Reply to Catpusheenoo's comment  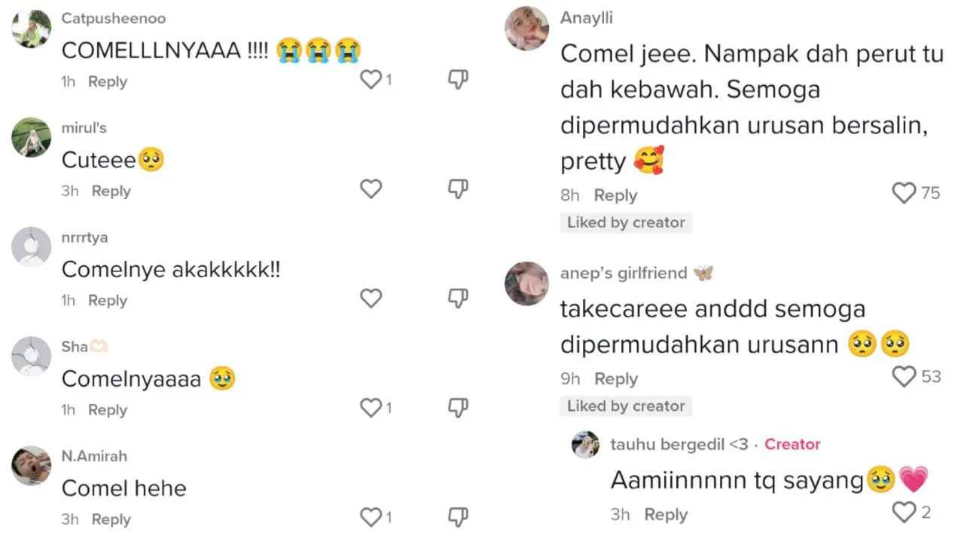click(108, 81)
